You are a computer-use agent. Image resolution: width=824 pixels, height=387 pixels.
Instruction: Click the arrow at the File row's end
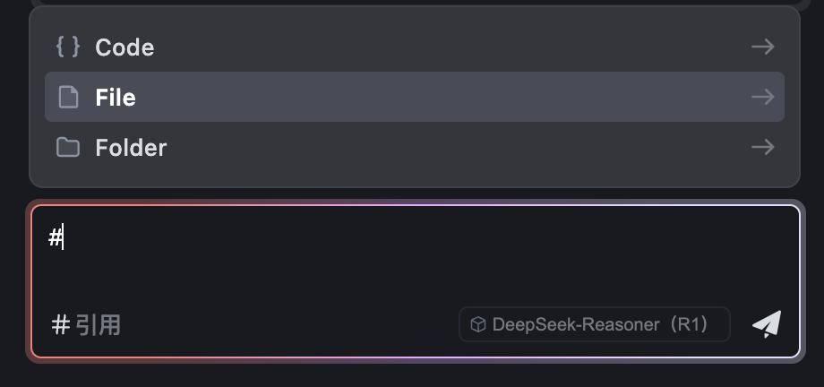pyautogui.click(x=762, y=97)
